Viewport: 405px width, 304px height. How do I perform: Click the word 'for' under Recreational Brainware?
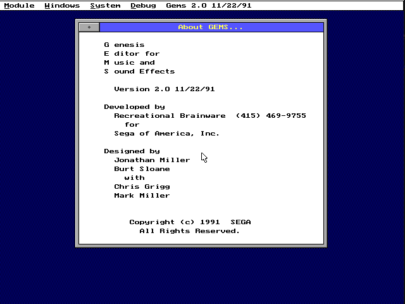coord(132,124)
